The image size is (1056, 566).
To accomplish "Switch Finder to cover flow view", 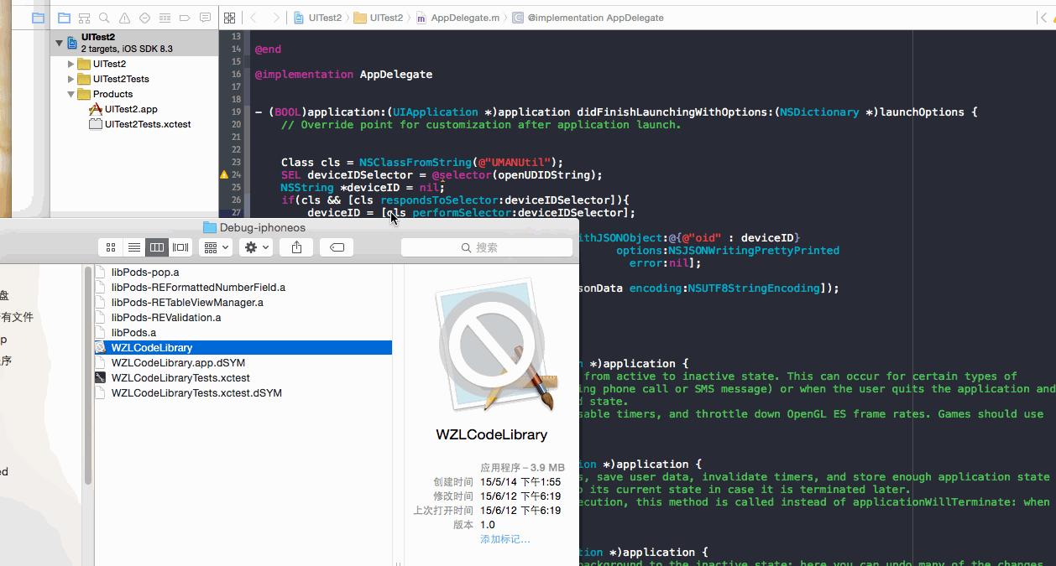I will [x=180, y=247].
